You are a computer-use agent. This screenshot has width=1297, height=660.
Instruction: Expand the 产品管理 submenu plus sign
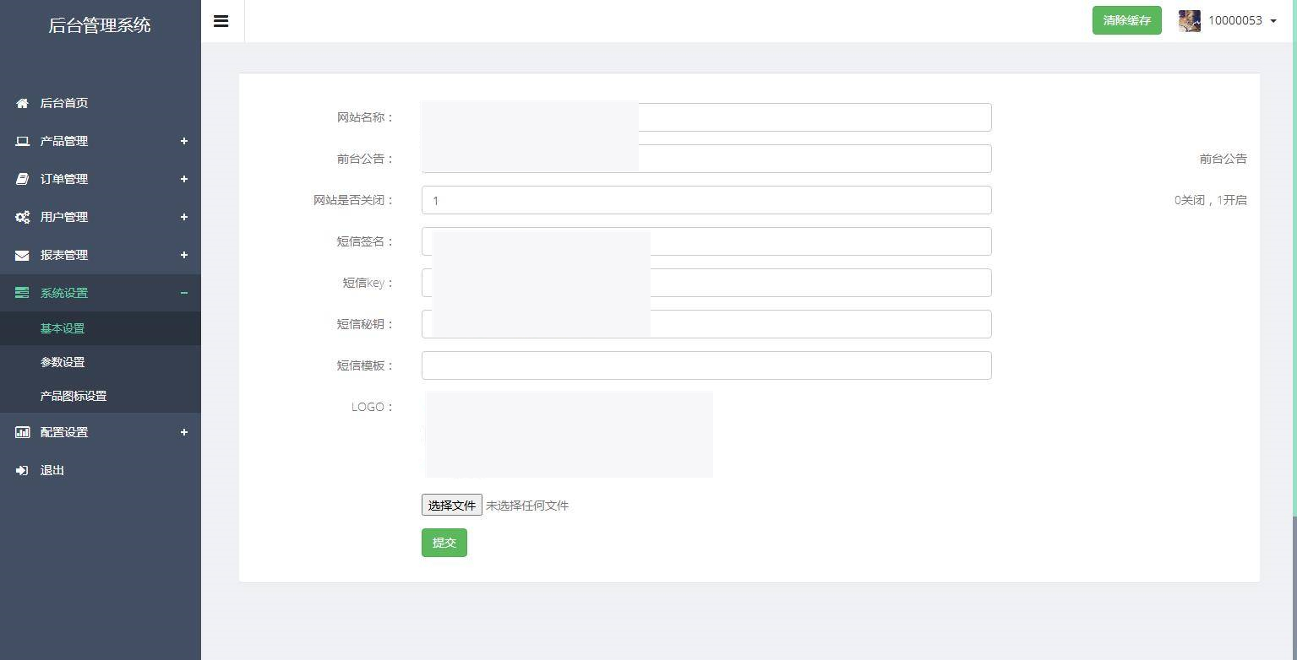(183, 141)
